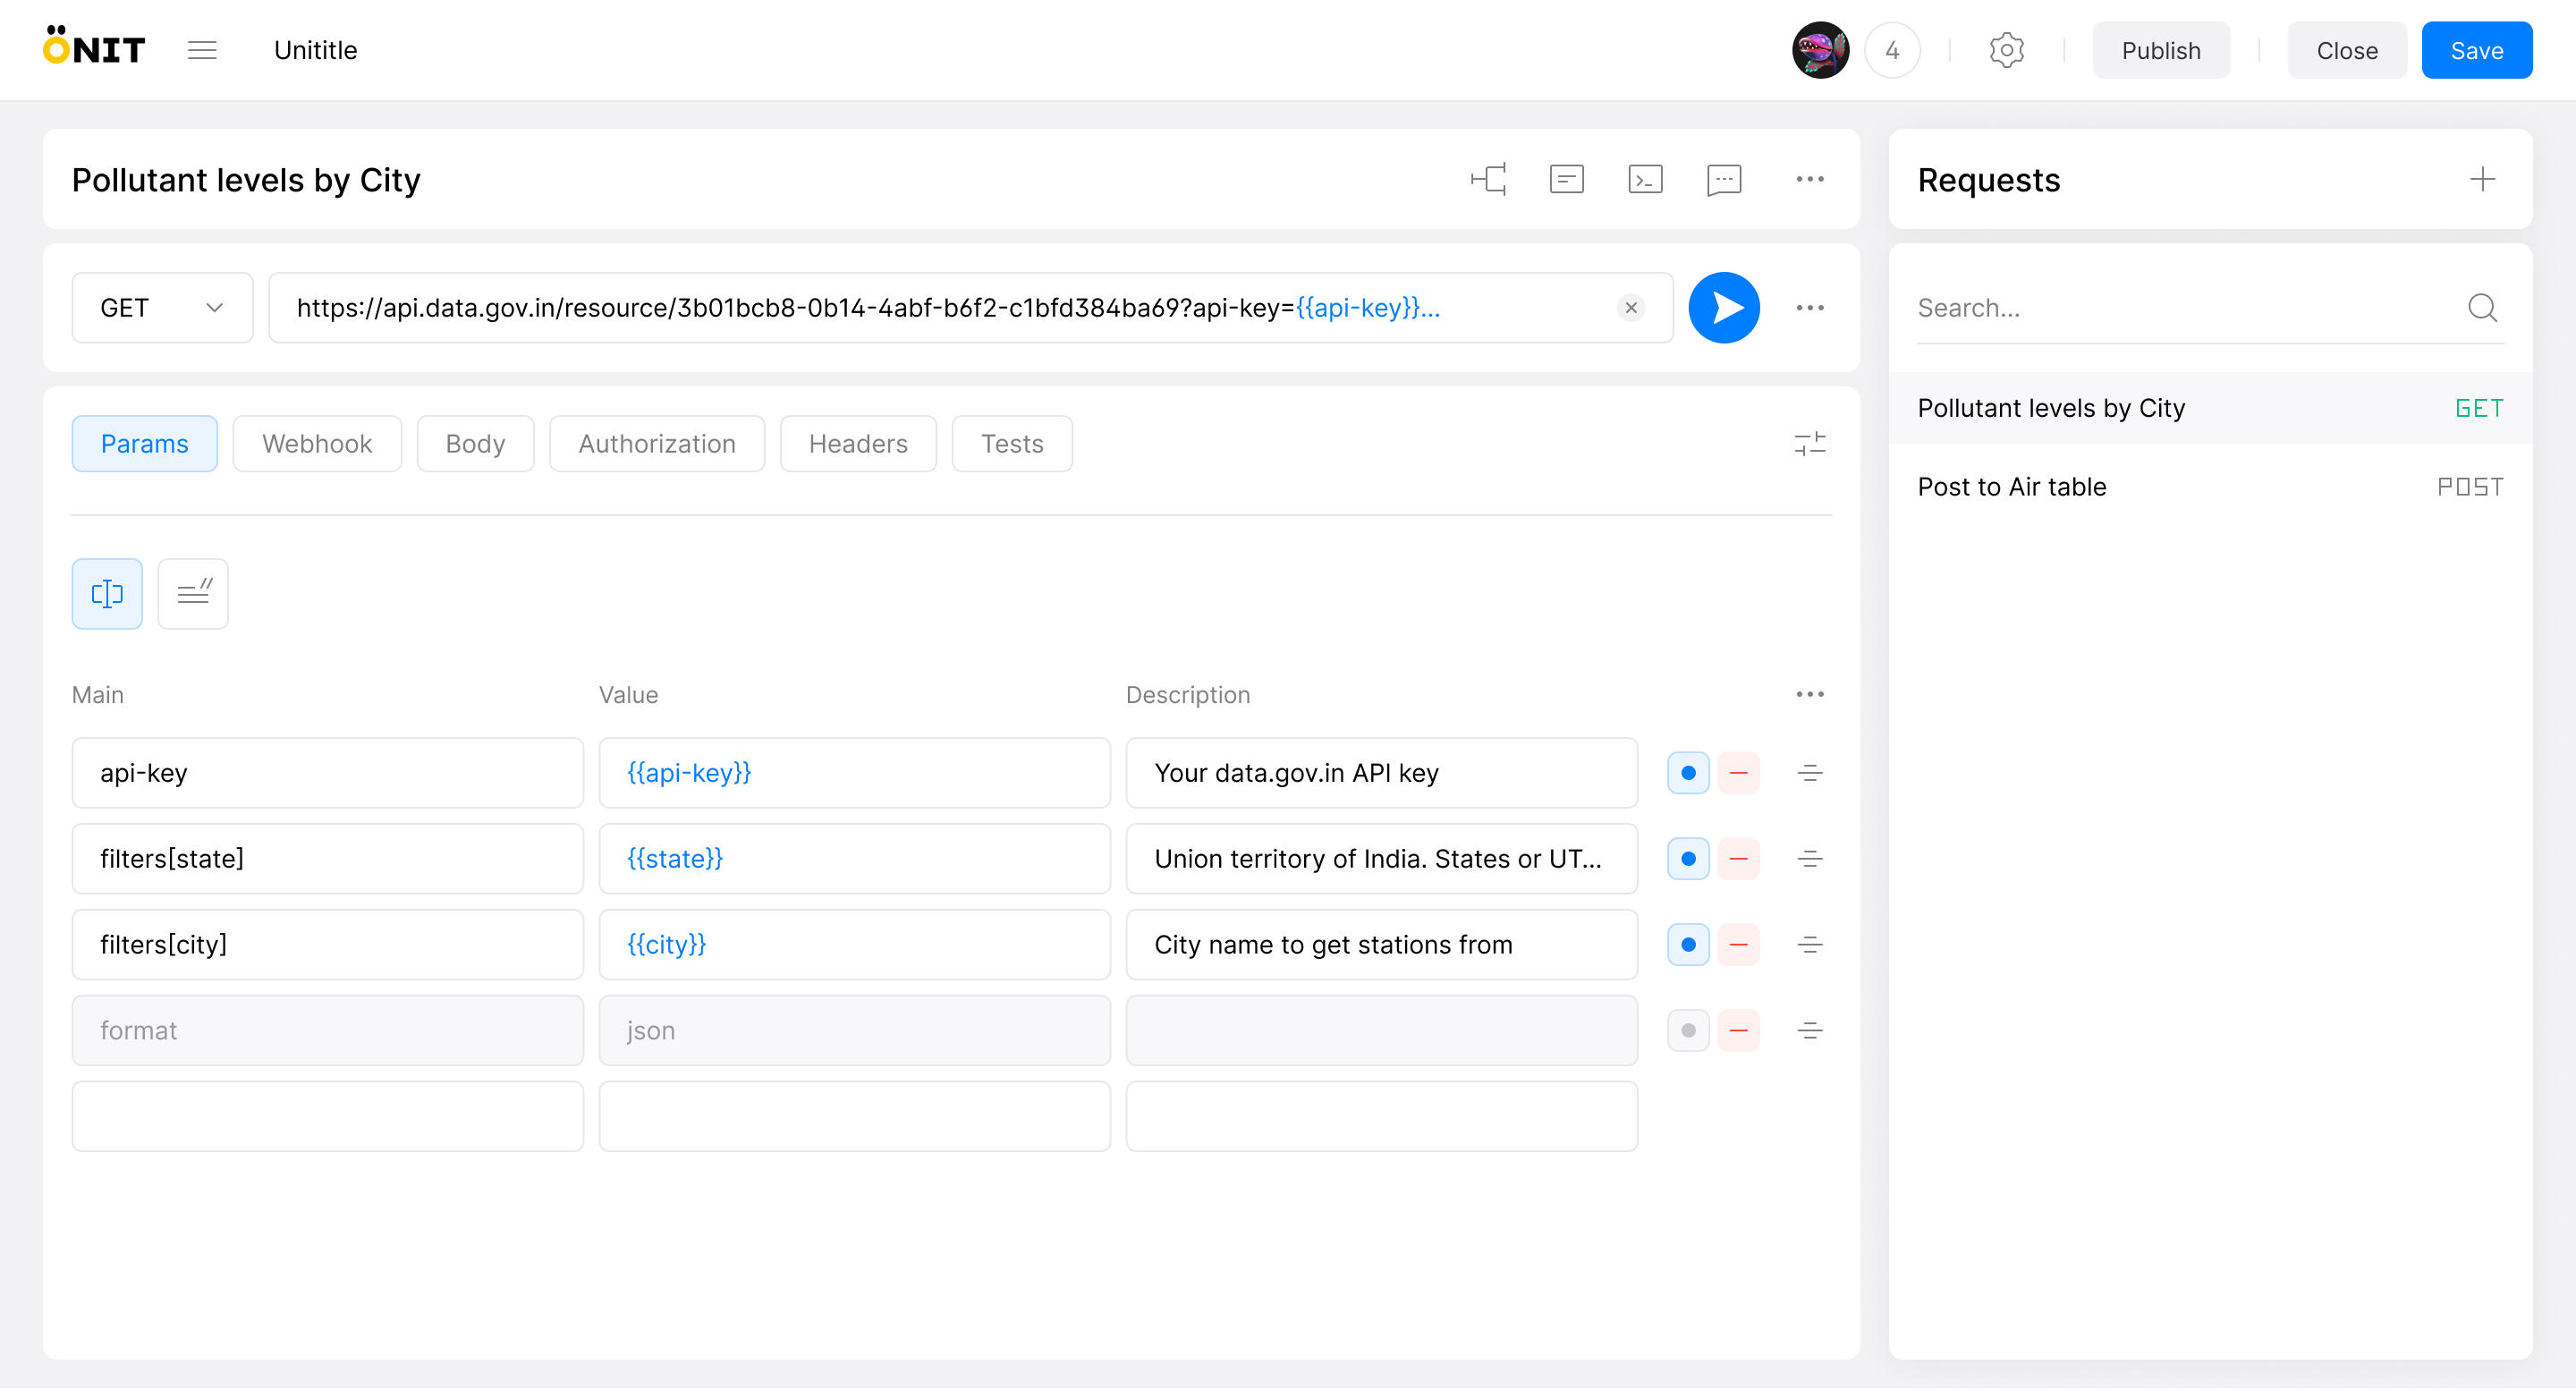Open three-dot menu beside Description column
This screenshot has height=1399, width=2576.
(x=1809, y=695)
